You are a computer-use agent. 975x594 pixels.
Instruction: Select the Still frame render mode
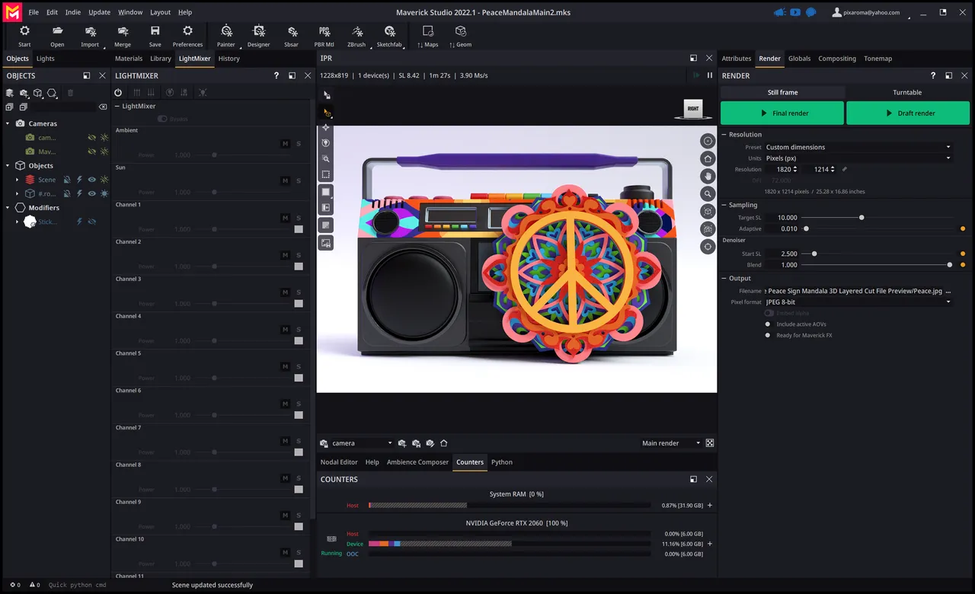782,92
